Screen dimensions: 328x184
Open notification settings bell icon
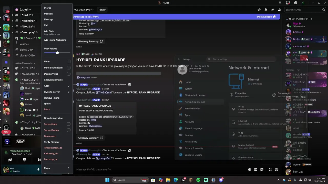[266, 10]
